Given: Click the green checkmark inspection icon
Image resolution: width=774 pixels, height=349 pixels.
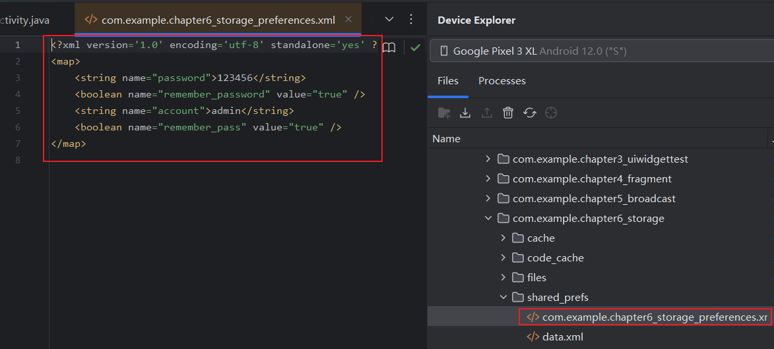Looking at the screenshot, I should (415, 47).
